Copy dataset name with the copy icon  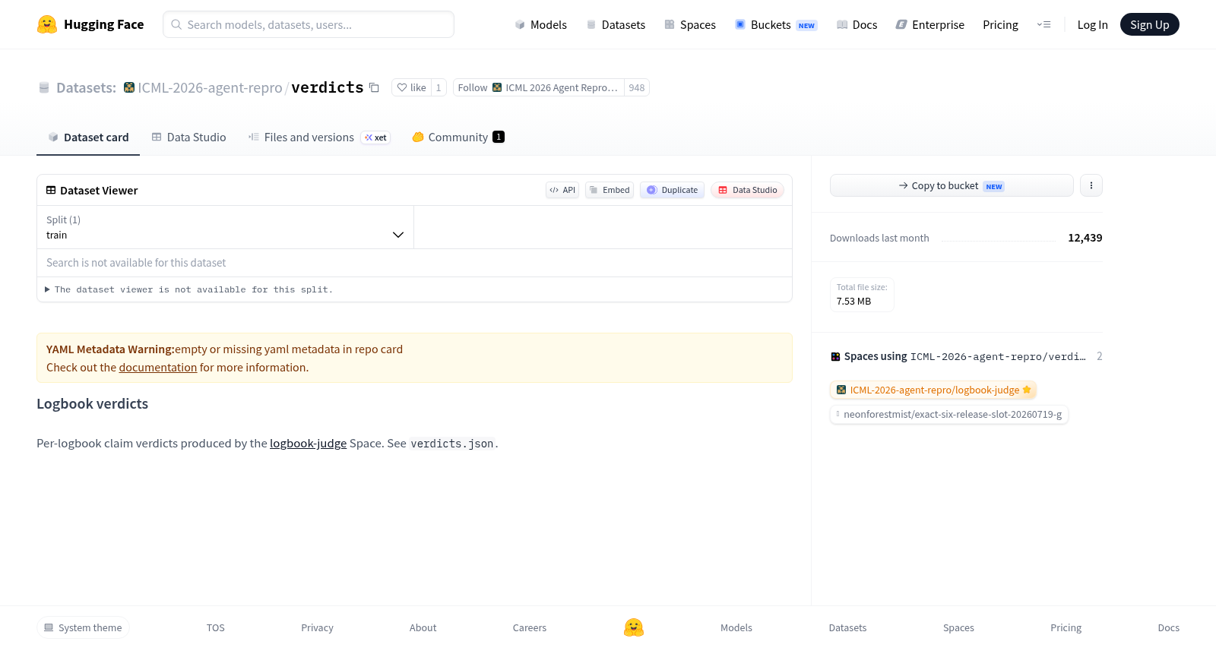point(374,87)
